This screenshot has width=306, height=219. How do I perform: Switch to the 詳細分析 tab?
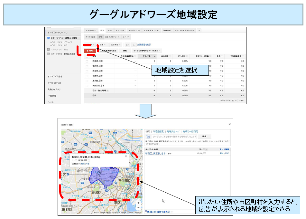(167, 31)
